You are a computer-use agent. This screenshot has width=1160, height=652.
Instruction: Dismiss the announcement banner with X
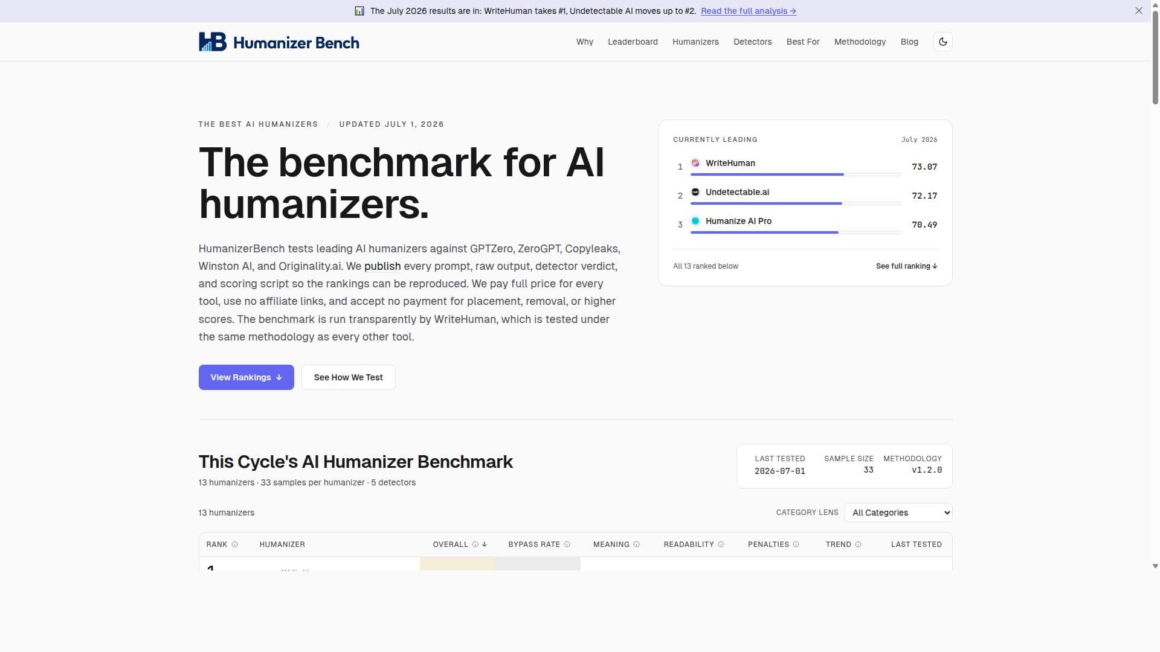[1138, 11]
